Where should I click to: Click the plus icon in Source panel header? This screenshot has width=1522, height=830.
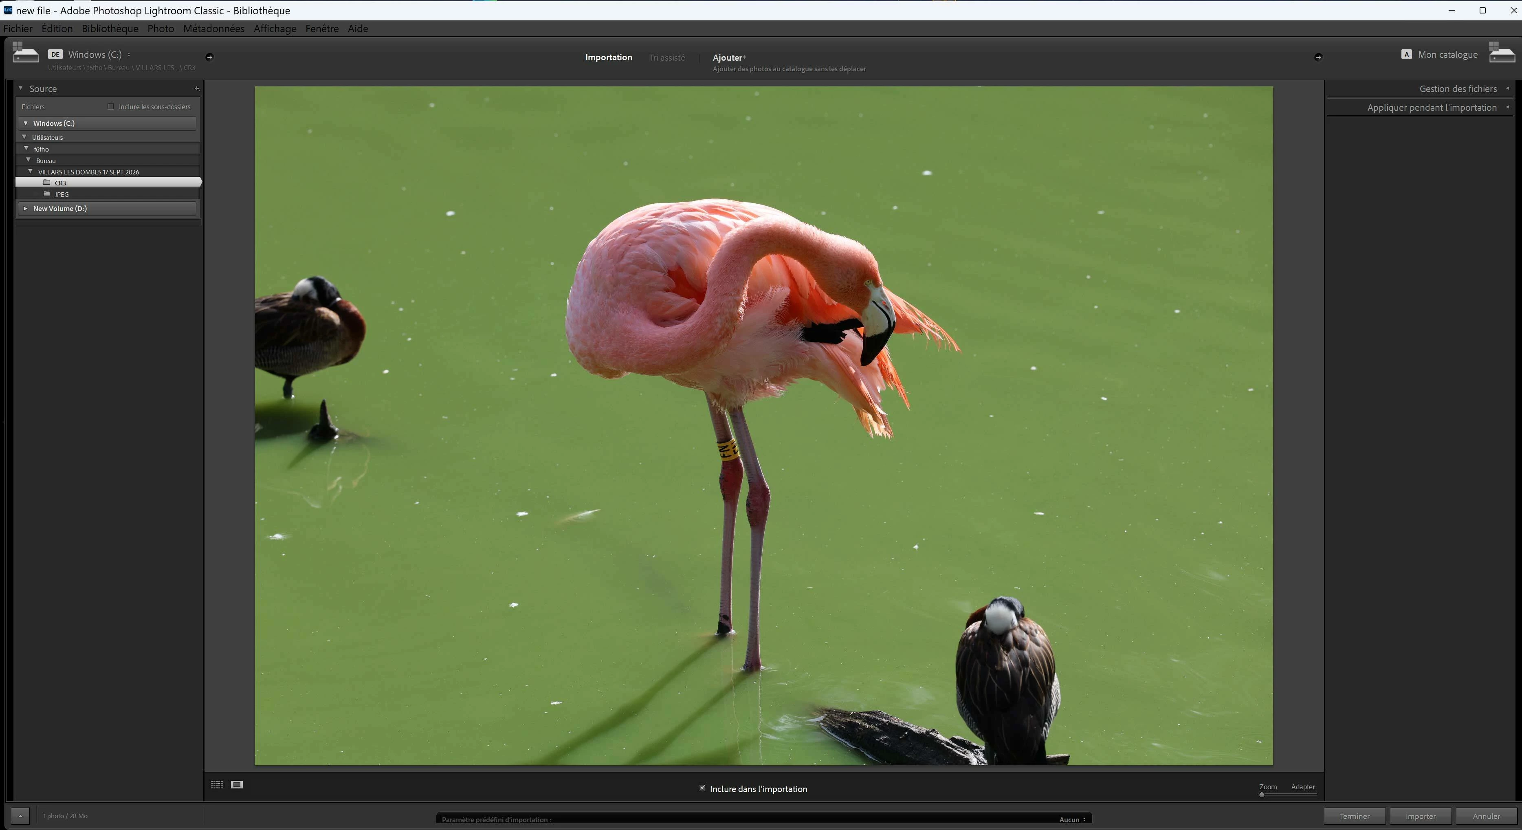pos(197,88)
